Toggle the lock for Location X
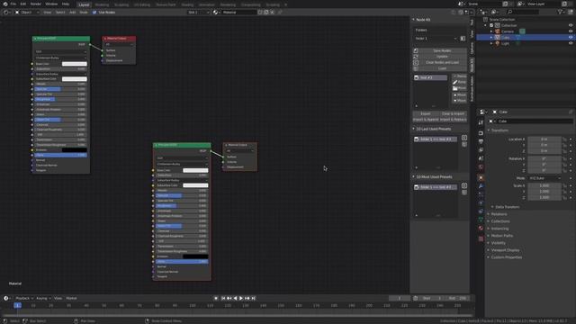Viewport: 576px width, 324px height. 564,139
